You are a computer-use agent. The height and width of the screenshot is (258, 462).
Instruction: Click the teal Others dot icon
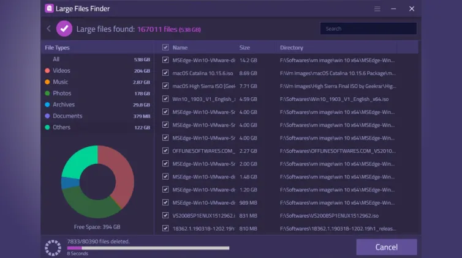(47, 127)
